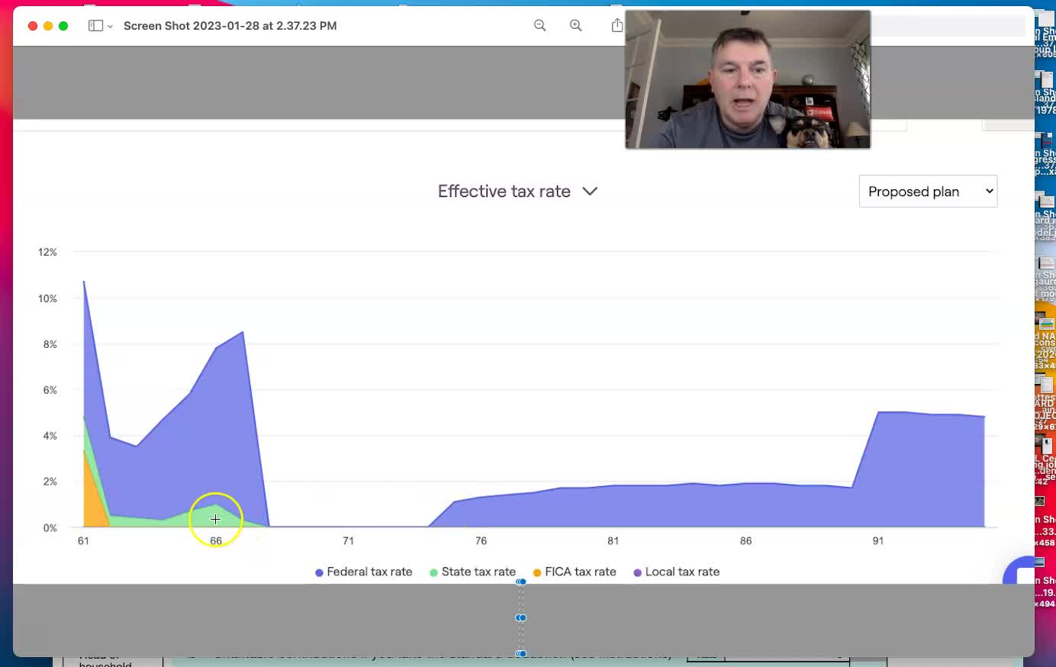Click the zoom out magnifier icon
Screen dimensions: 1056x667
click(x=540, y=25)
